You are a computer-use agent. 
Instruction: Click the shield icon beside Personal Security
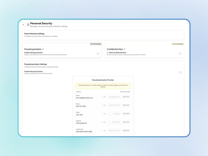coord(28,25)
